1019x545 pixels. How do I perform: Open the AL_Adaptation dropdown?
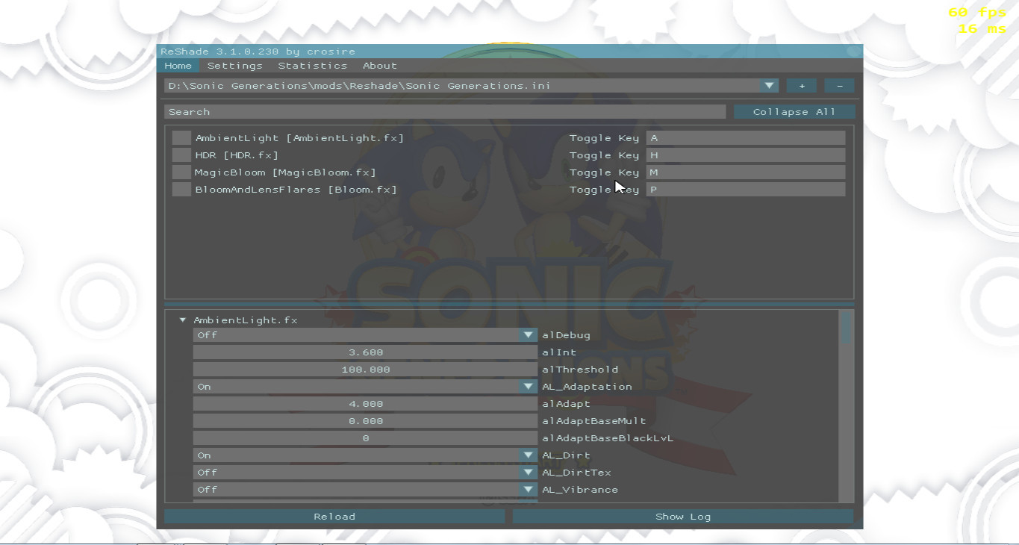pyautogui.click(x=529, y=386)
